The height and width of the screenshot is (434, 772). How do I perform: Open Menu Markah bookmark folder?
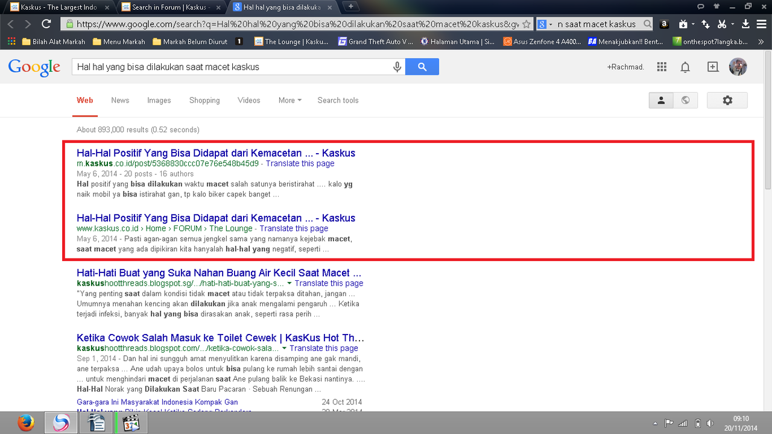(119, 42)
